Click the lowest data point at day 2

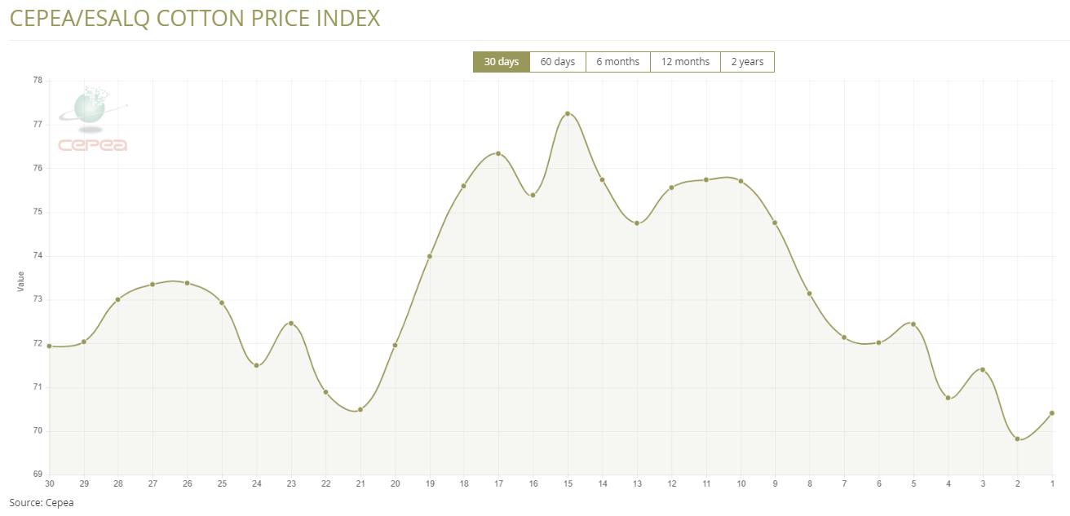click(x=1017, y=439)
